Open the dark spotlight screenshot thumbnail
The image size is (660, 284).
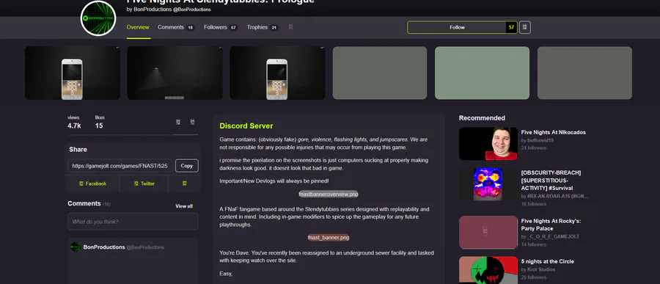point(175,73)
